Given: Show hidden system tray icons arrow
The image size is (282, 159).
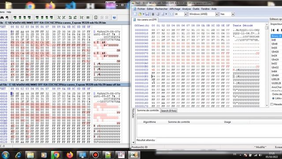Looking at the screenshot, I should click(x=240, y=155).
